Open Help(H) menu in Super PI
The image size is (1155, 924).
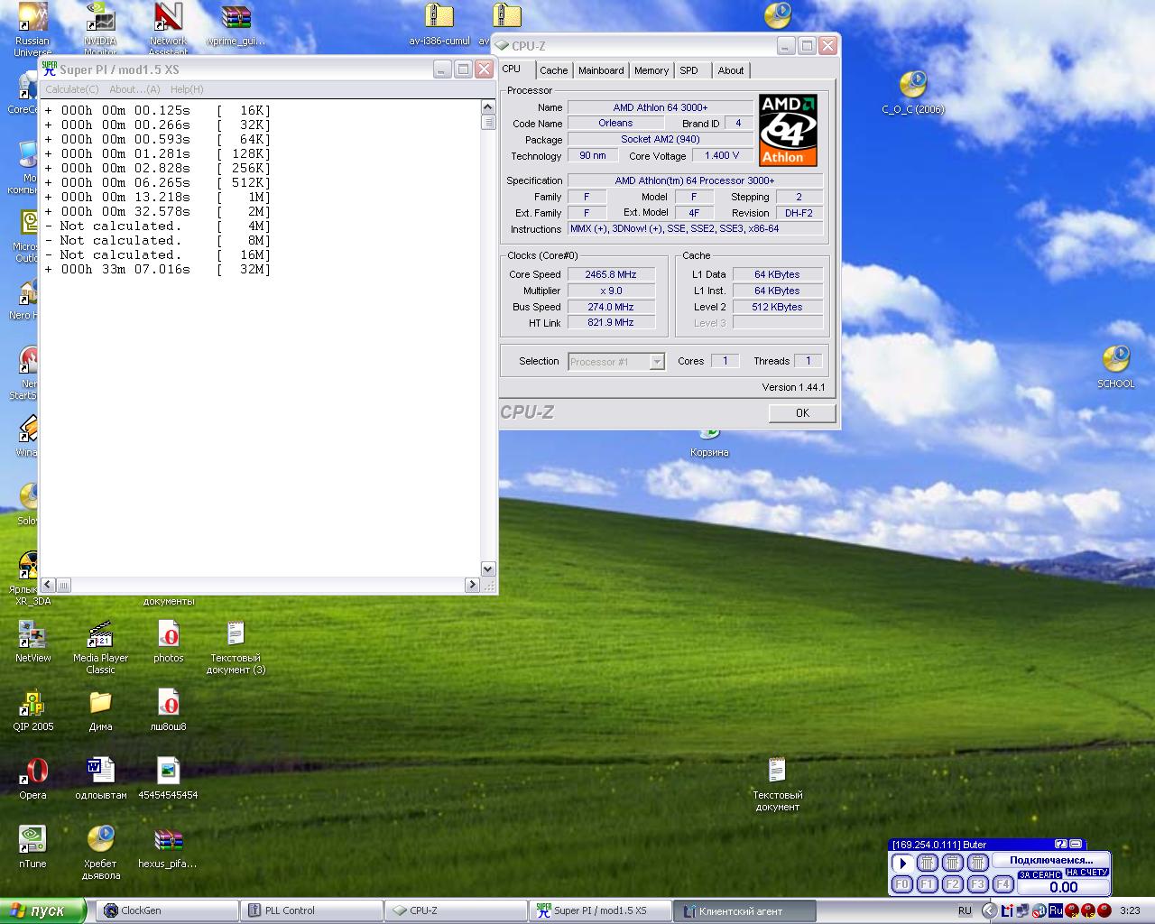[187, 89]
